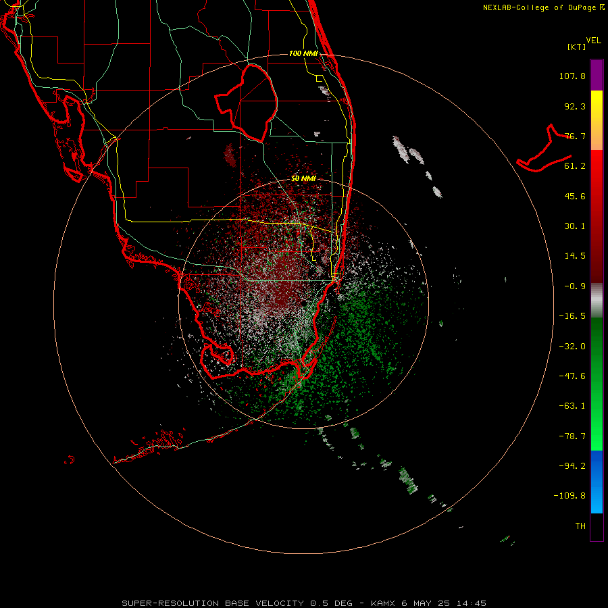Select the 61.2 velocity scale label
This screenshot has height=608, width=608.
click(x=575, y=166)
